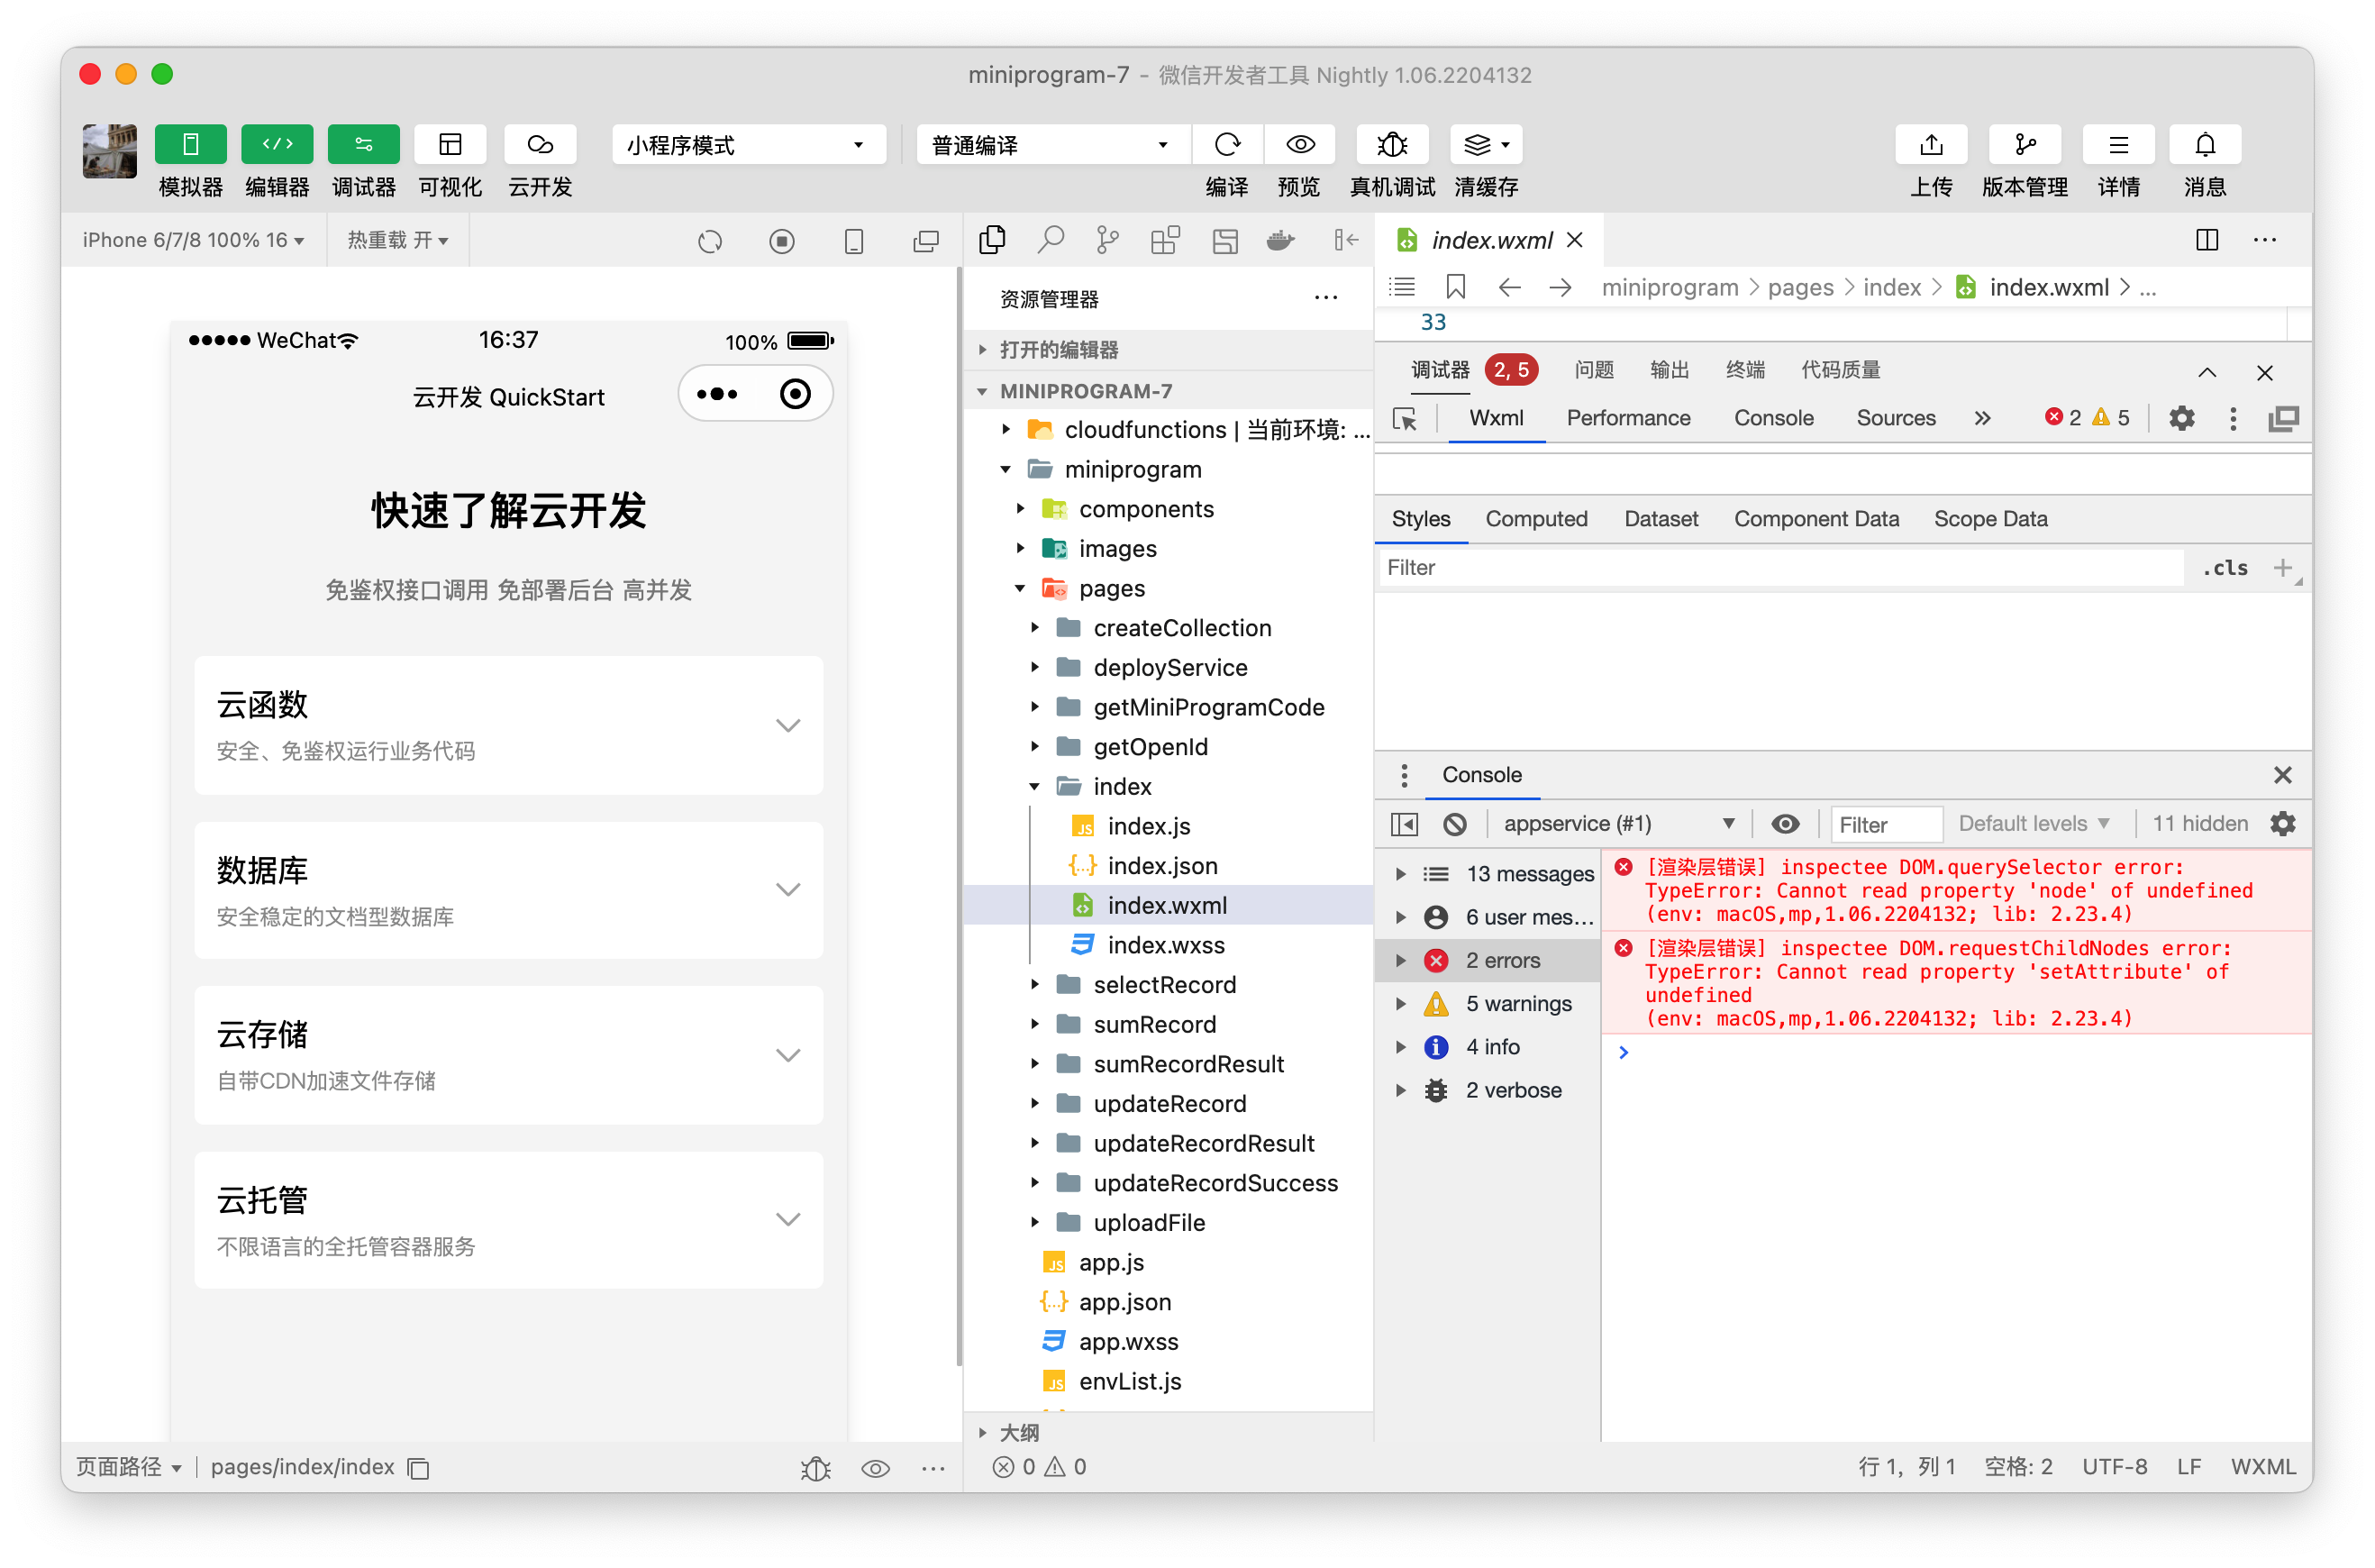Expand the 云函数 card in simulator

787,725
